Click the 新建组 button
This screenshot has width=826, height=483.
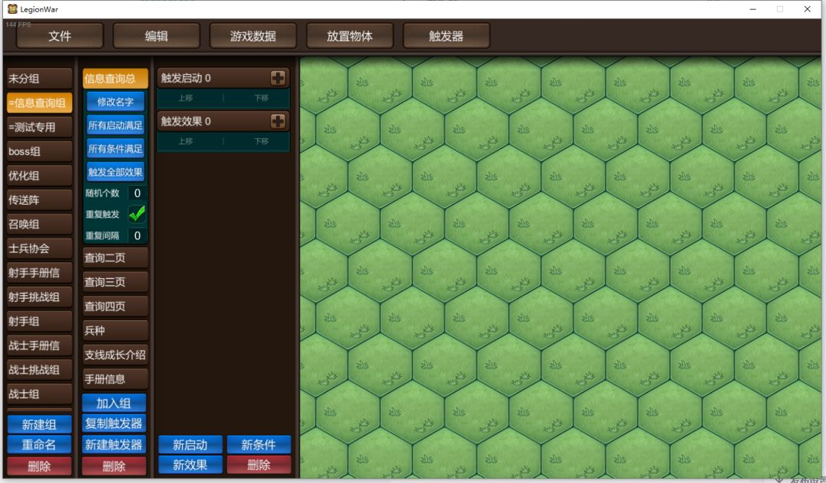coord(40,424)
